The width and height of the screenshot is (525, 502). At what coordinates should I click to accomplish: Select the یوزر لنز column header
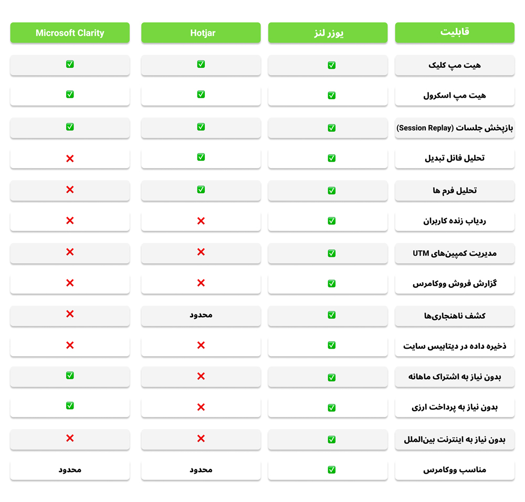click(328, 33)
